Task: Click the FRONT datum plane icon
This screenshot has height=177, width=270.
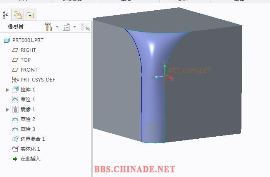Action: coord(15,70)
